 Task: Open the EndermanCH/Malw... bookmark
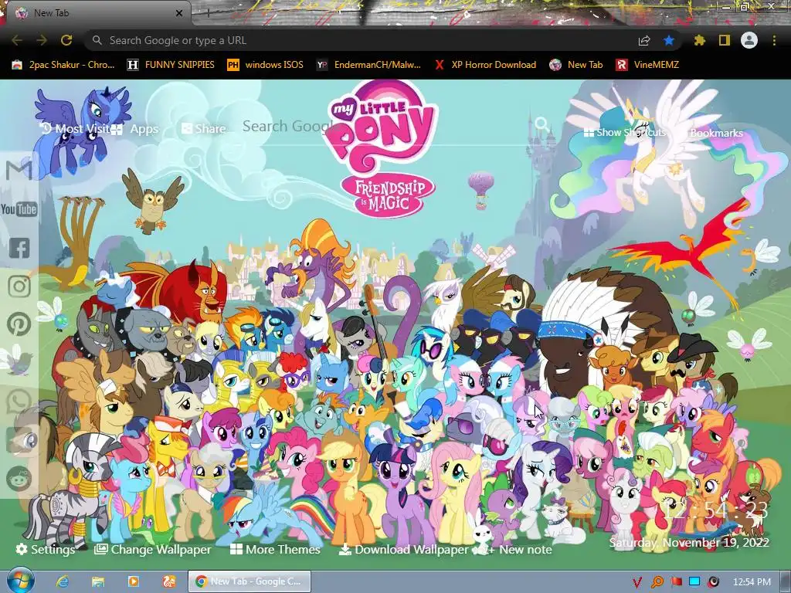coord(368,65)
